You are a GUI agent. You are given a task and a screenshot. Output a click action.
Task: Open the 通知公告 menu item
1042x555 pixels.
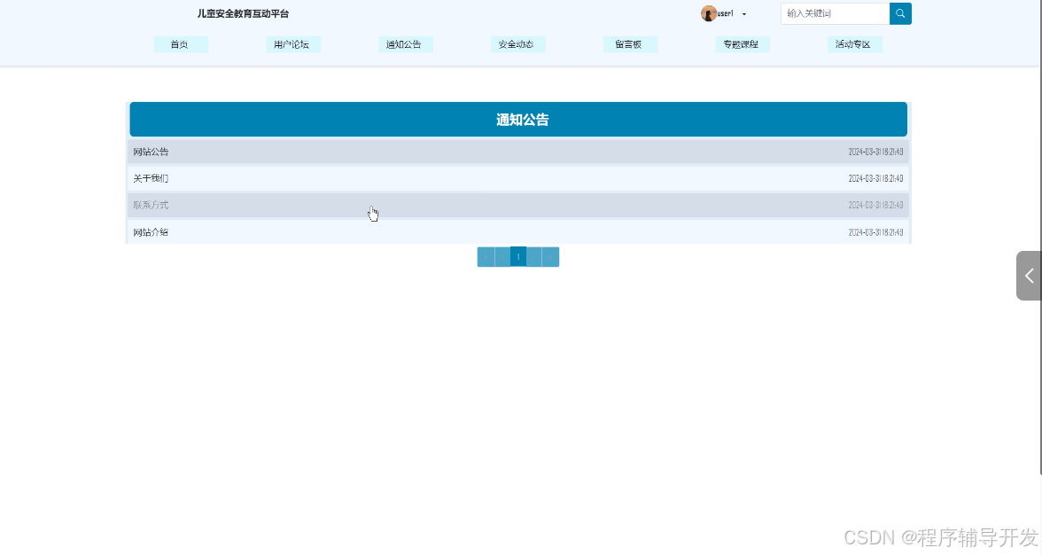(405, 44)
